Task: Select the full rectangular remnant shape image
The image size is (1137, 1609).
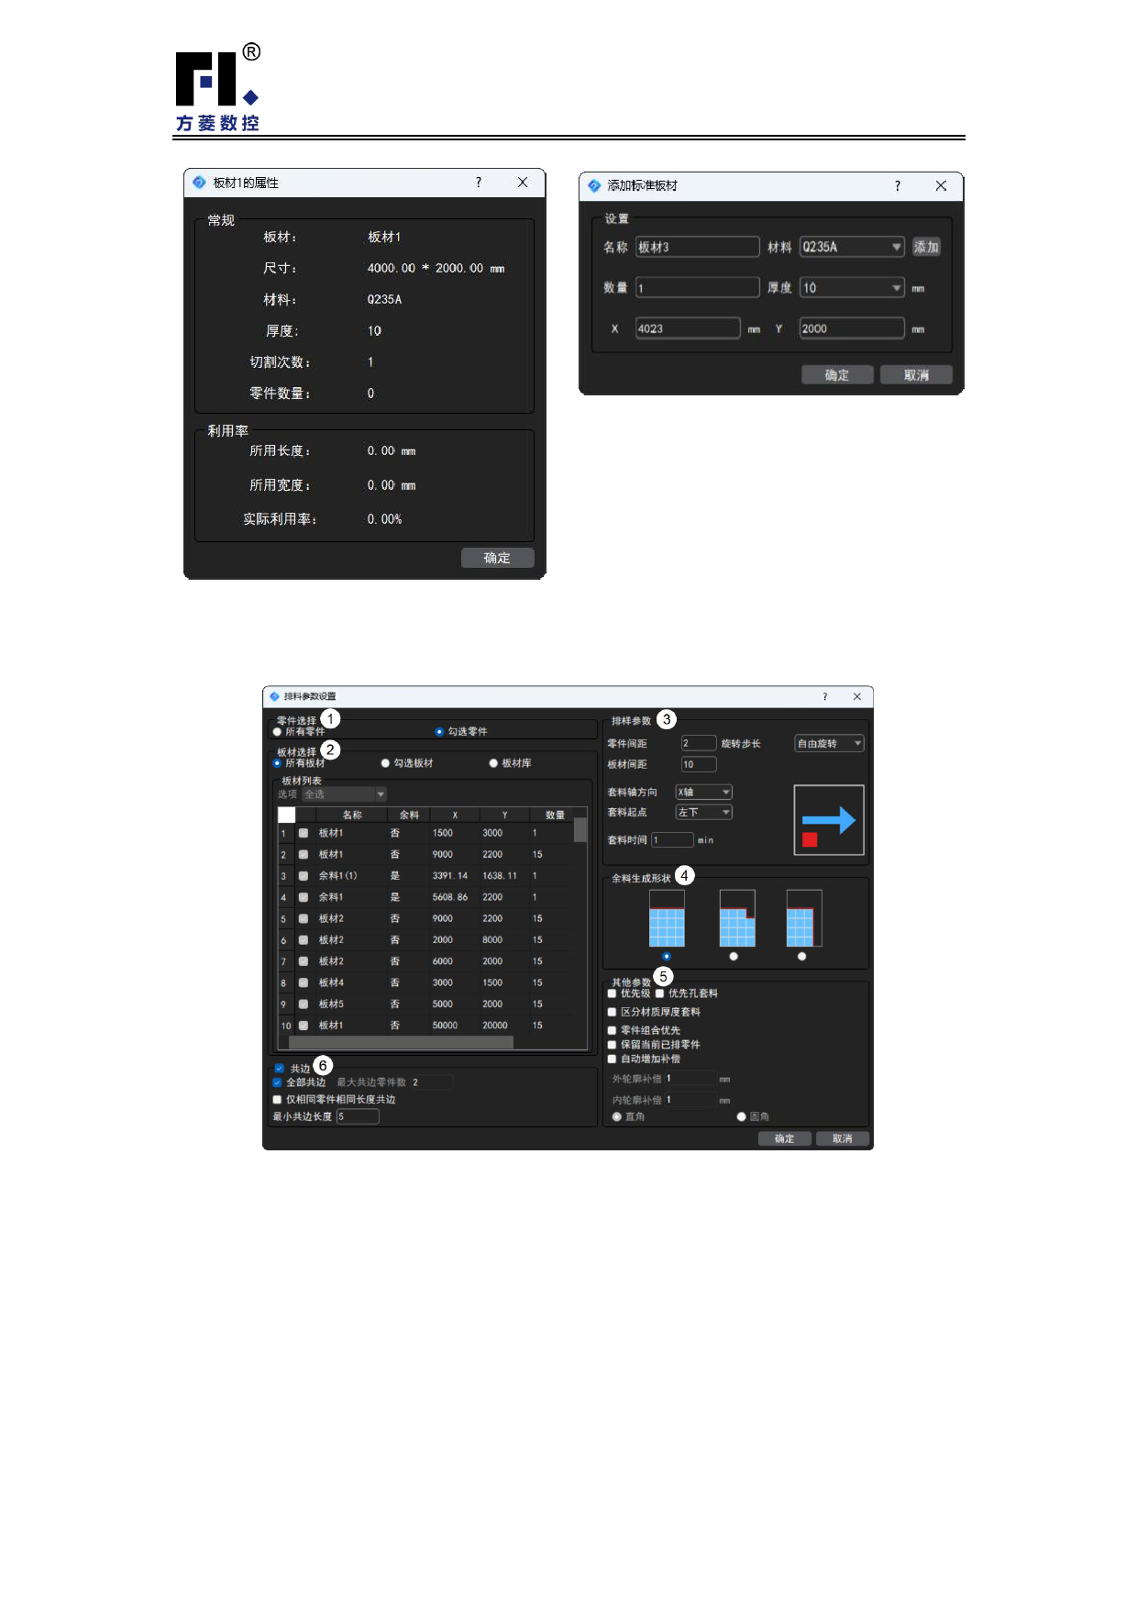Action: click(667, 918)
